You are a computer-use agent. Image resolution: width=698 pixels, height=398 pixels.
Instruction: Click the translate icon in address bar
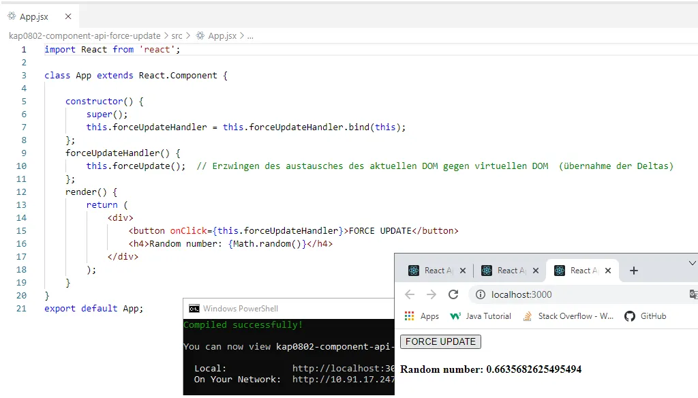693,294
